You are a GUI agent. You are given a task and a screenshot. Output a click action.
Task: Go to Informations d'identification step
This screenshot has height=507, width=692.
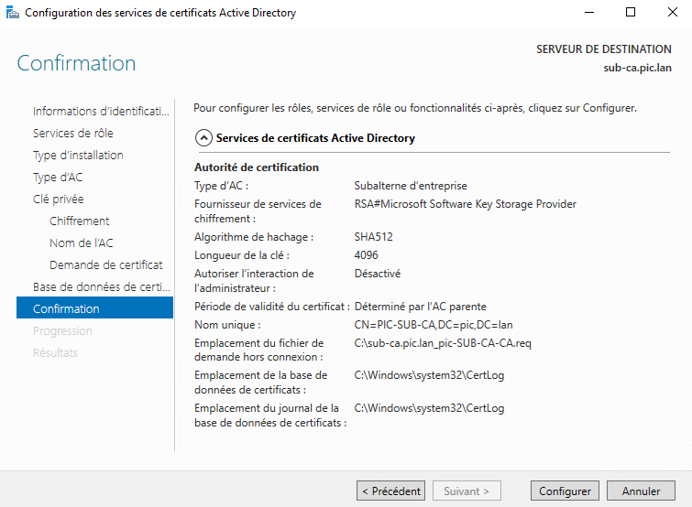click(x=101, y=111)
